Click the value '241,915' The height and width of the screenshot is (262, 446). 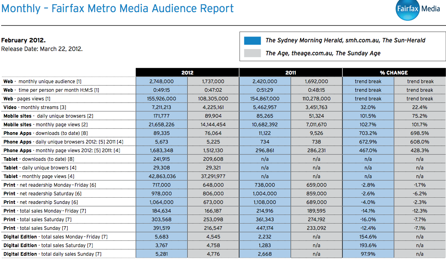[162, 159]
